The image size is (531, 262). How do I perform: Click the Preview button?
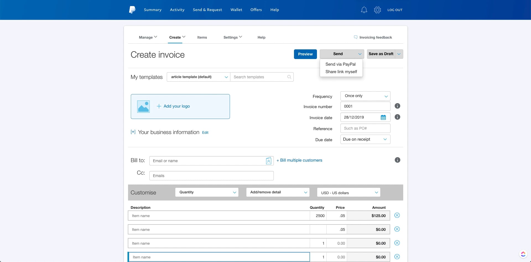click(305, 54)
